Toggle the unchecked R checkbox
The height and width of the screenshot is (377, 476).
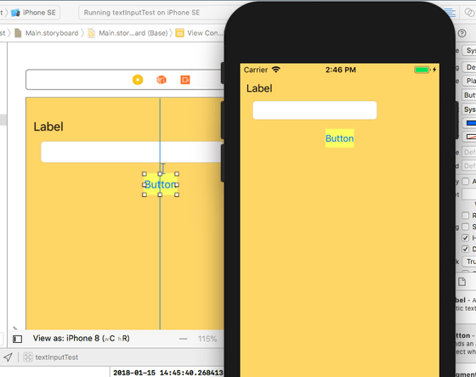click(465, 216)
